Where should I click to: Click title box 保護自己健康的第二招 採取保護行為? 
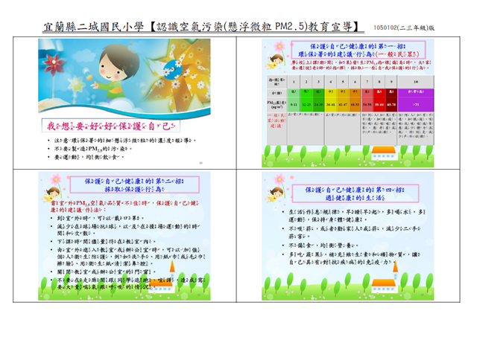(x=134, y=185)
